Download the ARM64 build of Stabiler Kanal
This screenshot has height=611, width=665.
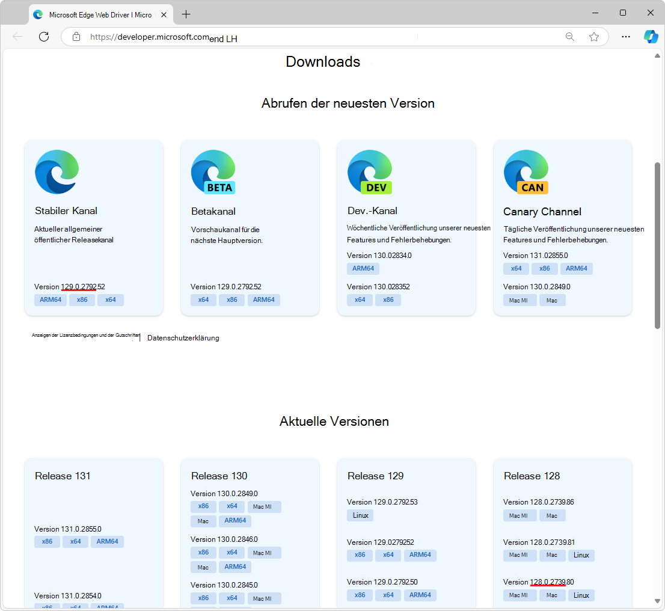pos(50,299)
